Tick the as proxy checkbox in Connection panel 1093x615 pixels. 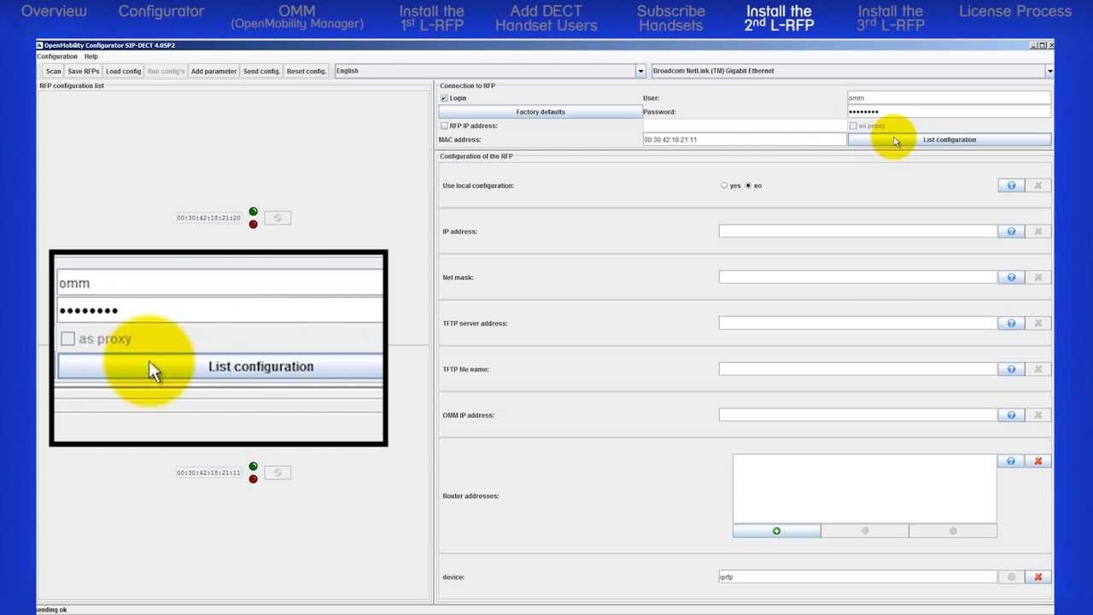[x=853, y=126]
